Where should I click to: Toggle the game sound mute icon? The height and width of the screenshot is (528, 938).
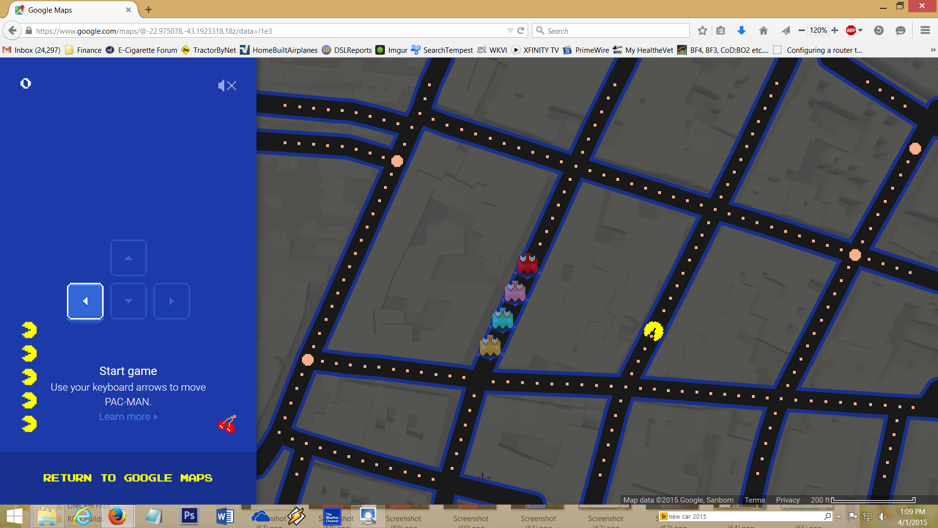[x=227, y=86]
